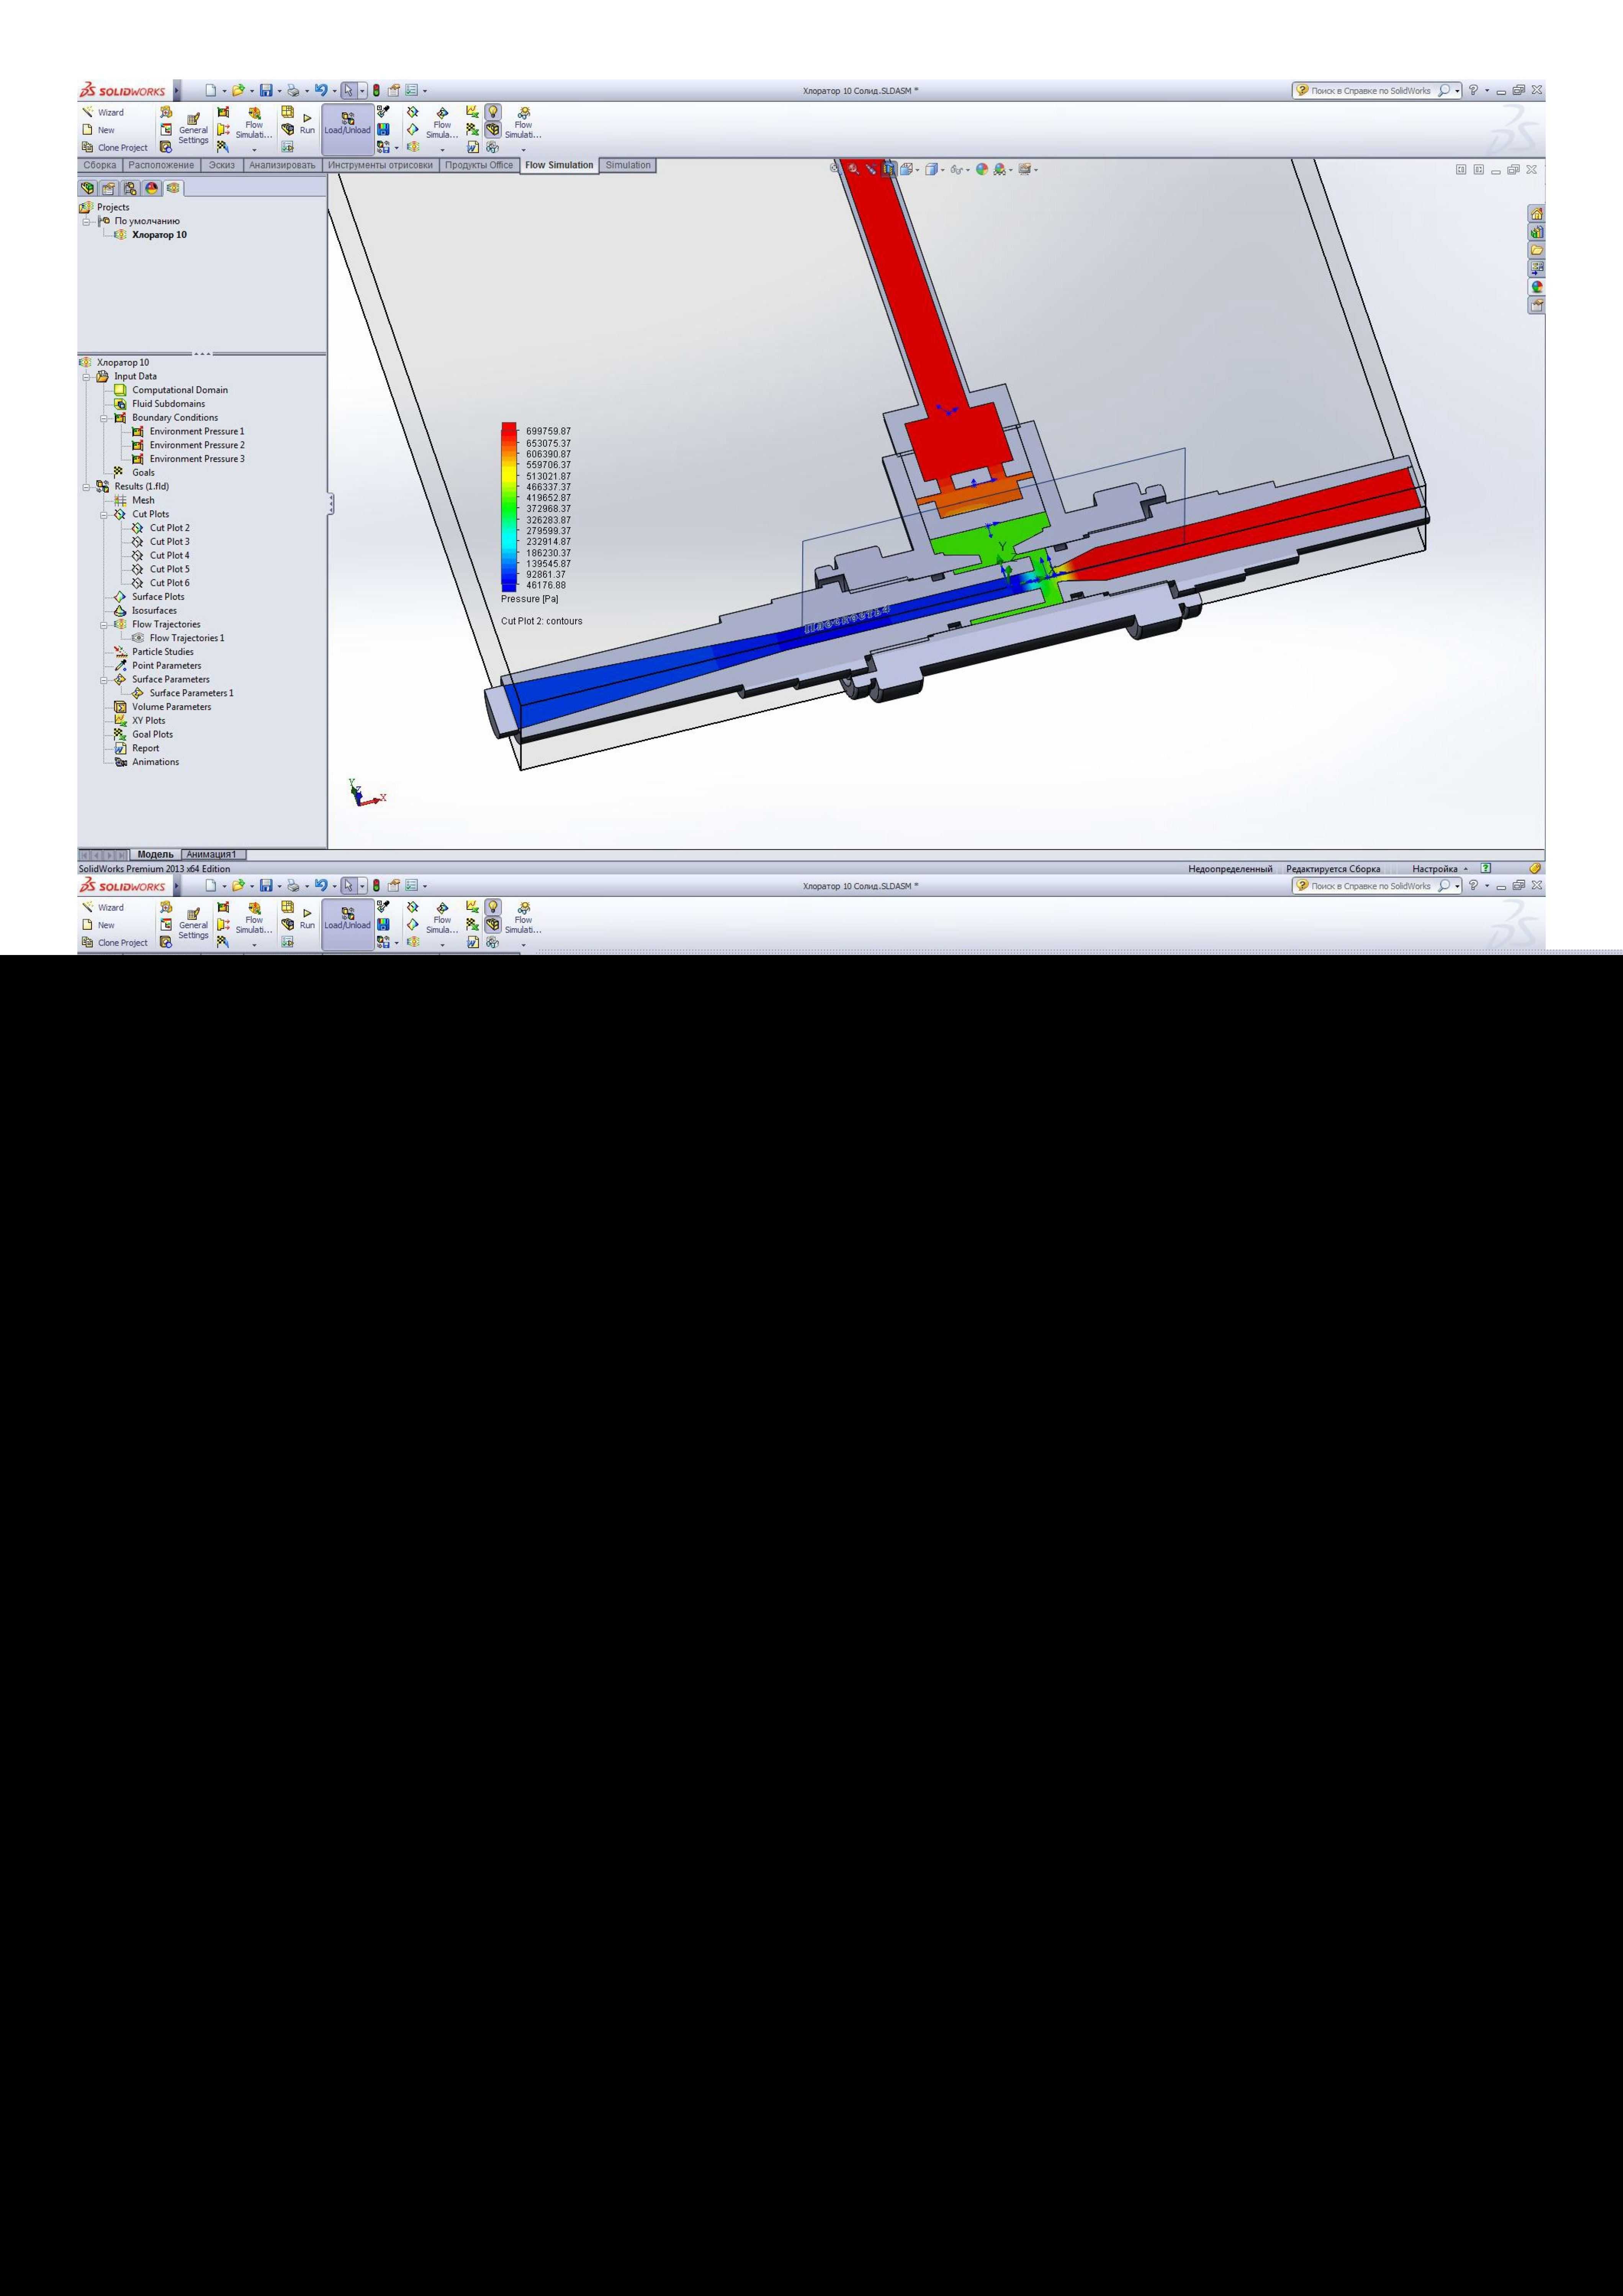Open the Design Library task pane tab
The height and width of the screenshot is (2296, 1623).
point(1536,232)
